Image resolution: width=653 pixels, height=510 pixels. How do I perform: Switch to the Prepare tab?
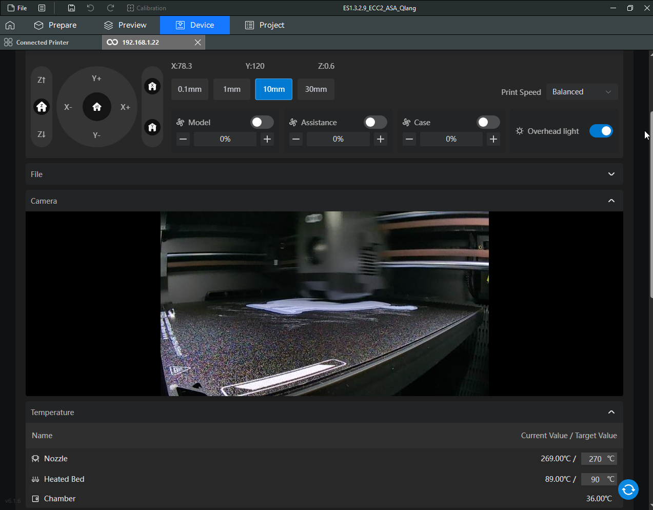point(55,25)
